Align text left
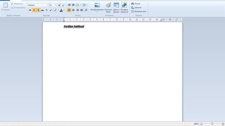 69,10
